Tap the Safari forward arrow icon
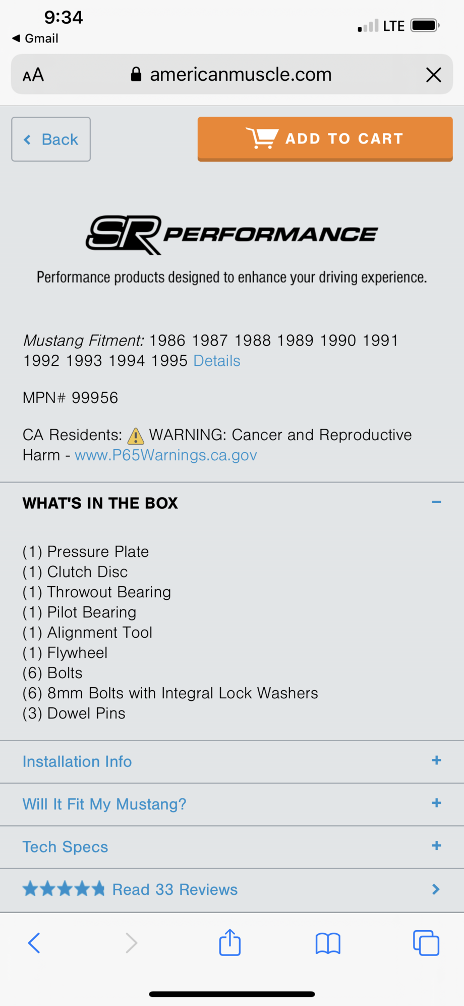 point(131,943)
